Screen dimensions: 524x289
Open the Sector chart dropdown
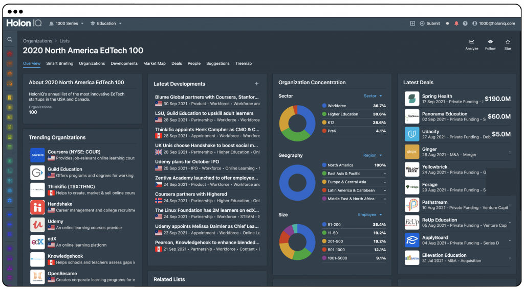click(373, 96)
